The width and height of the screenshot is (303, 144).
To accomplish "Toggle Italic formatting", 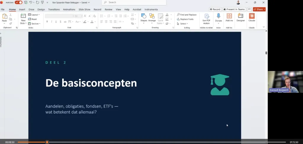I will [52, 21].
